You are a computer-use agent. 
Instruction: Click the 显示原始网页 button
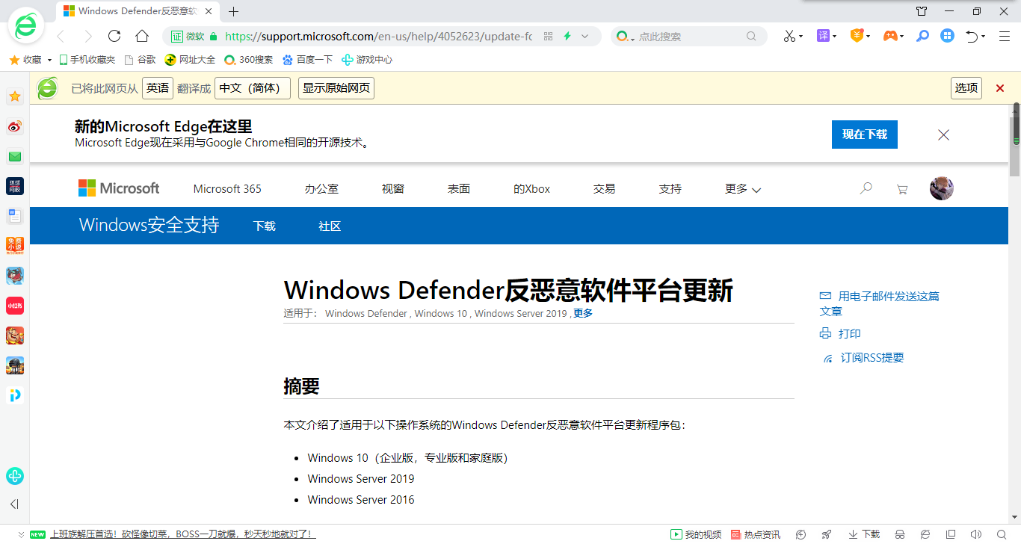tap(336, 88)
